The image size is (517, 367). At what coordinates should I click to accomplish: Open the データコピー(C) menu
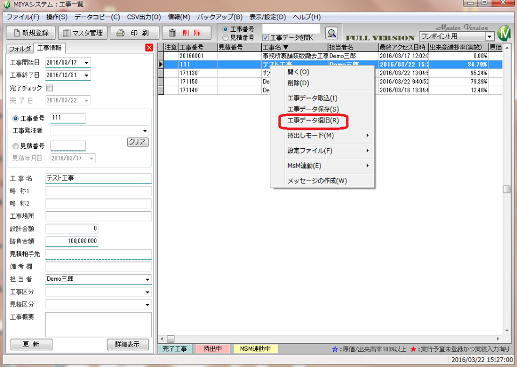(97, 17)
